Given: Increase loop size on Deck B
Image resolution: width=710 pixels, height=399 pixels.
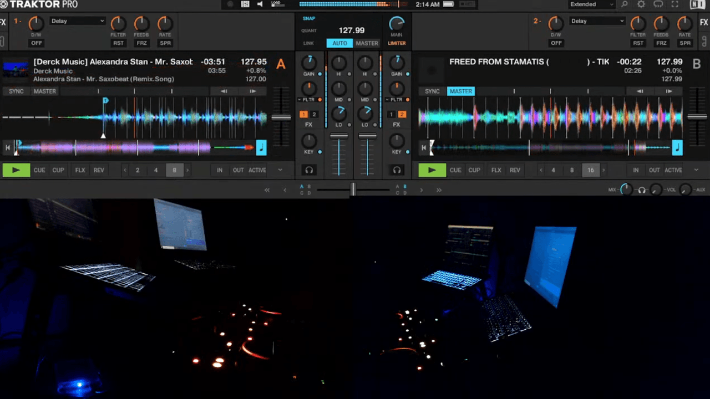Looking at the screenshot, I should tap(603, 170).
